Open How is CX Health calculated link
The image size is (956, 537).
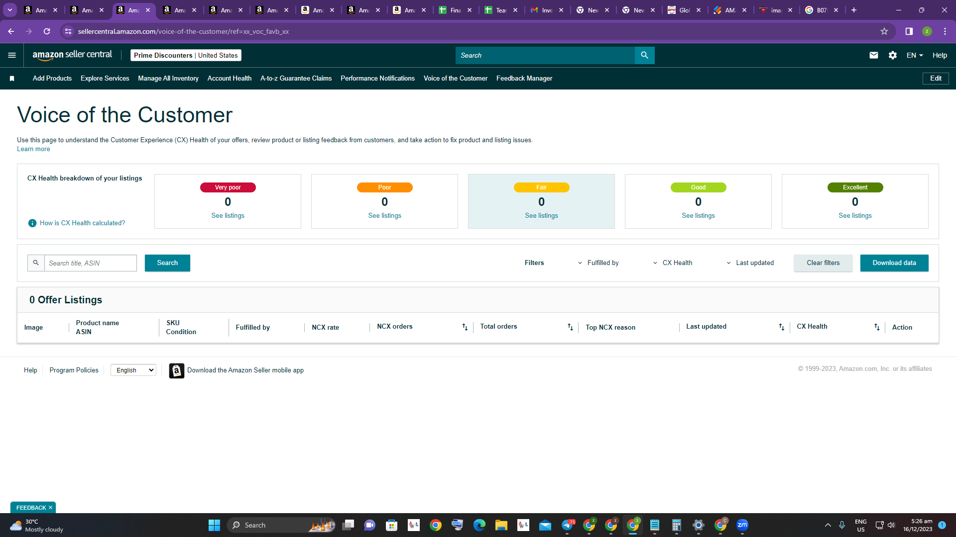coord(83,223)
